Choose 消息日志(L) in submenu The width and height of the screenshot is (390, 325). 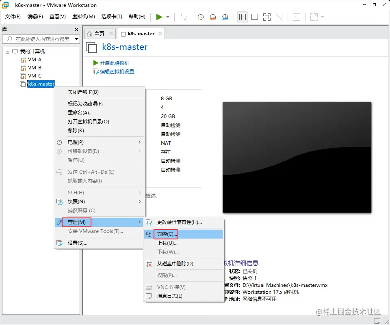pyautogui.click(x=184, y=296)
